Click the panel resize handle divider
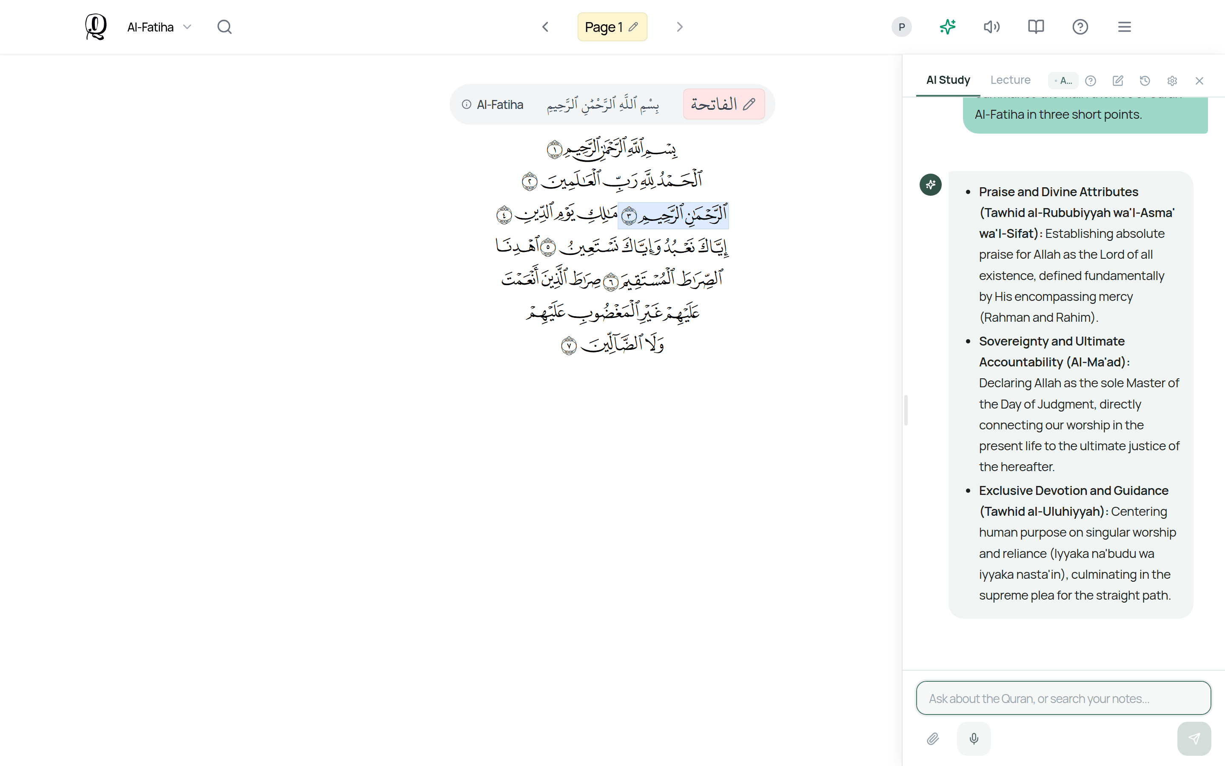Image resolution: width=1225 pixels, height=766 pixels. 906,410
